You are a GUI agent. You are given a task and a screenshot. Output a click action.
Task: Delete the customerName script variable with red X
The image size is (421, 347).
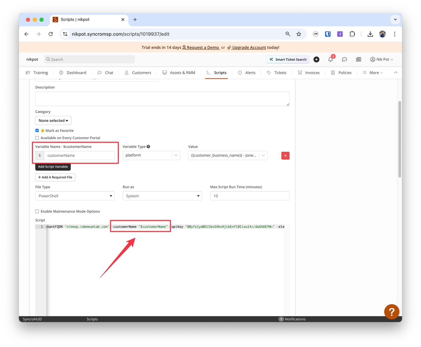pyautogui.click(x=285, y=156)
